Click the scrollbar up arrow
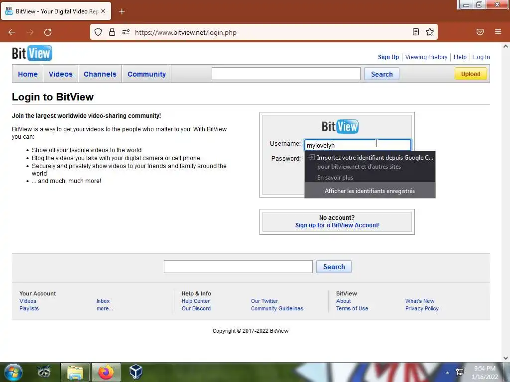The height and width of the screenshot is (382, 510). tap(506, 46)
